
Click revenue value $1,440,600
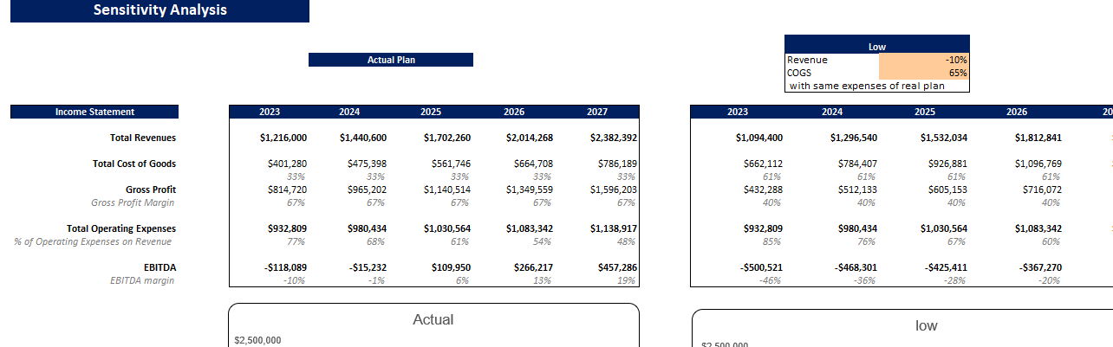tap(363, 138)
